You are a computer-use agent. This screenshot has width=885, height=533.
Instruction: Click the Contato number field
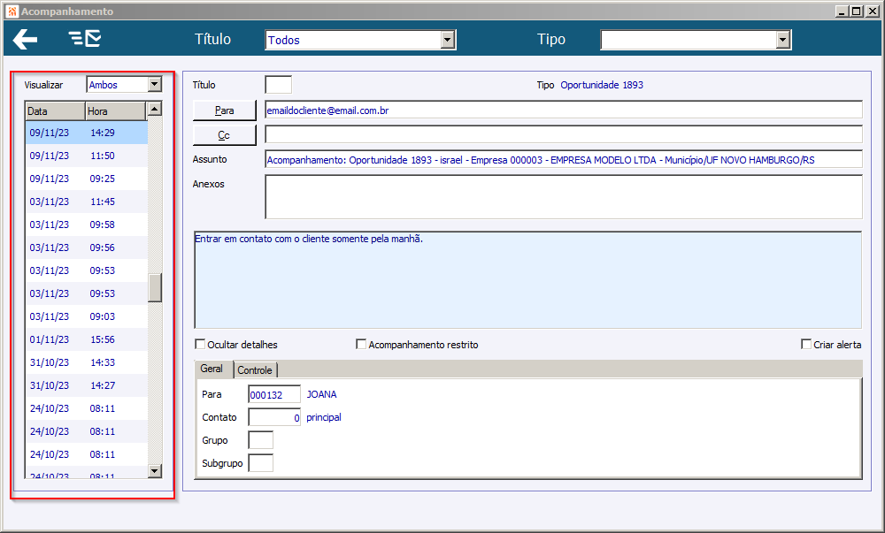click(274, 417)
